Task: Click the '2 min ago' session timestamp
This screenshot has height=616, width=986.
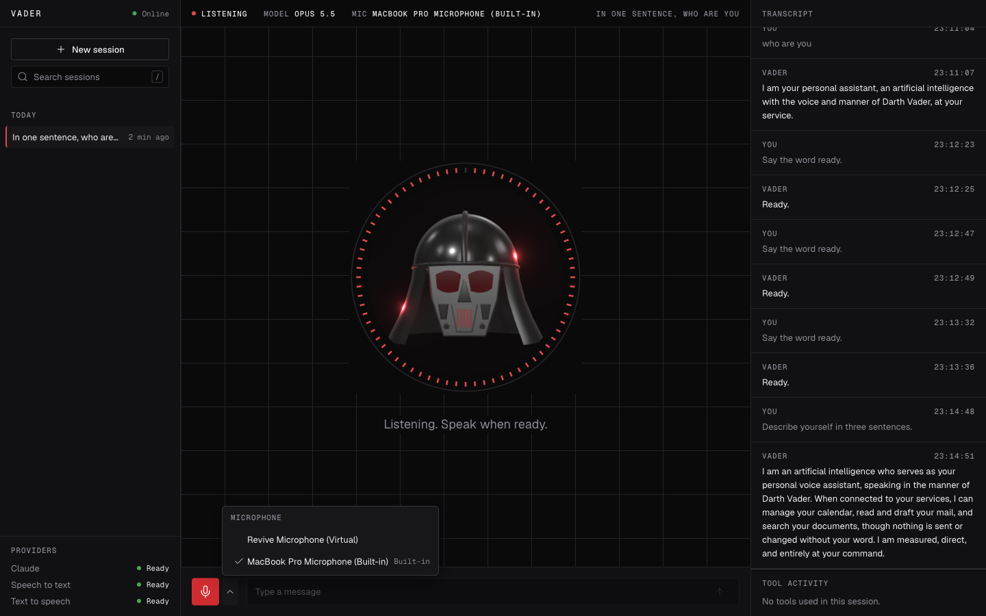Action: click(149, 137)
